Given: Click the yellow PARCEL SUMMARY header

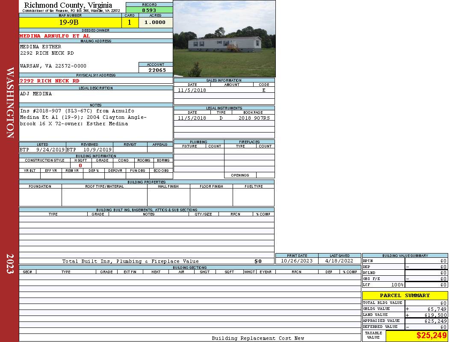Looking at the screenshot, I should coord(405,295).
